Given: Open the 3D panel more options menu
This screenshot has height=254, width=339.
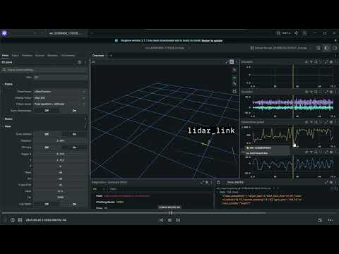Looking at the screenshot, I should [237, 62].
